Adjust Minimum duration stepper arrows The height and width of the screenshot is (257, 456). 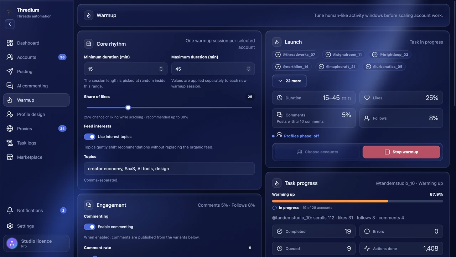pos(161,69)
